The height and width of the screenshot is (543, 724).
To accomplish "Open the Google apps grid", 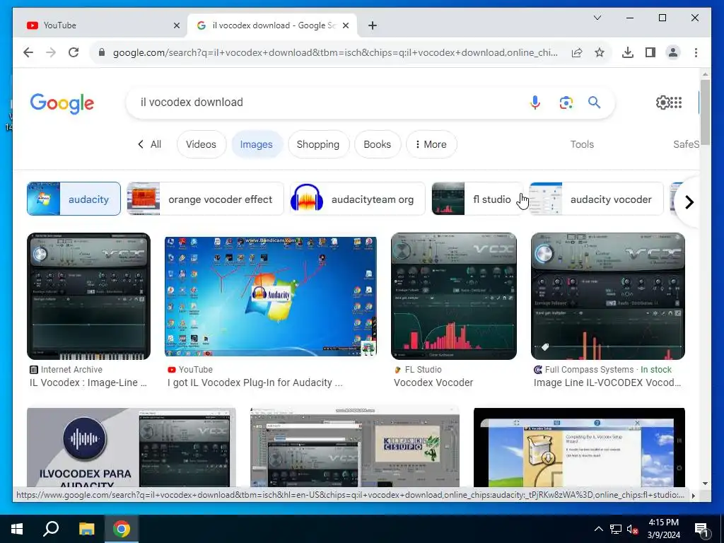I will point(676,103).
